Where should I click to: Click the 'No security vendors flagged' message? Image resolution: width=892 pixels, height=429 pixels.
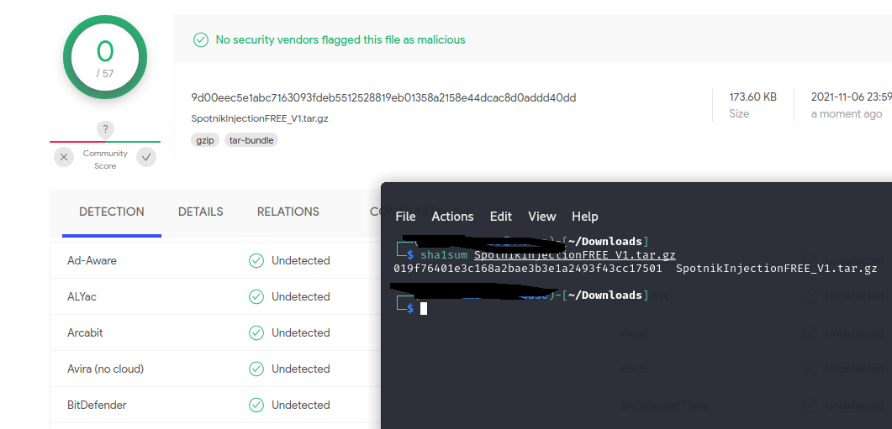pos(340,39)
